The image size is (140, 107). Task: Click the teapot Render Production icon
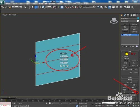[132, 7]
